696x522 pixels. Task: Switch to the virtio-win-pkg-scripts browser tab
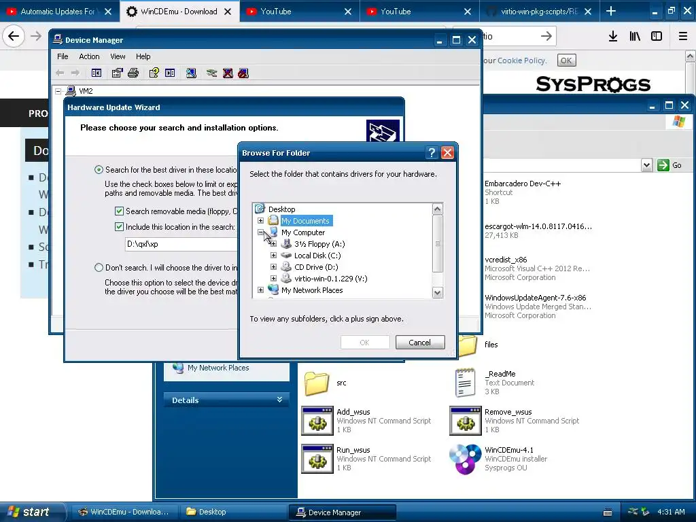coord(539,12)
